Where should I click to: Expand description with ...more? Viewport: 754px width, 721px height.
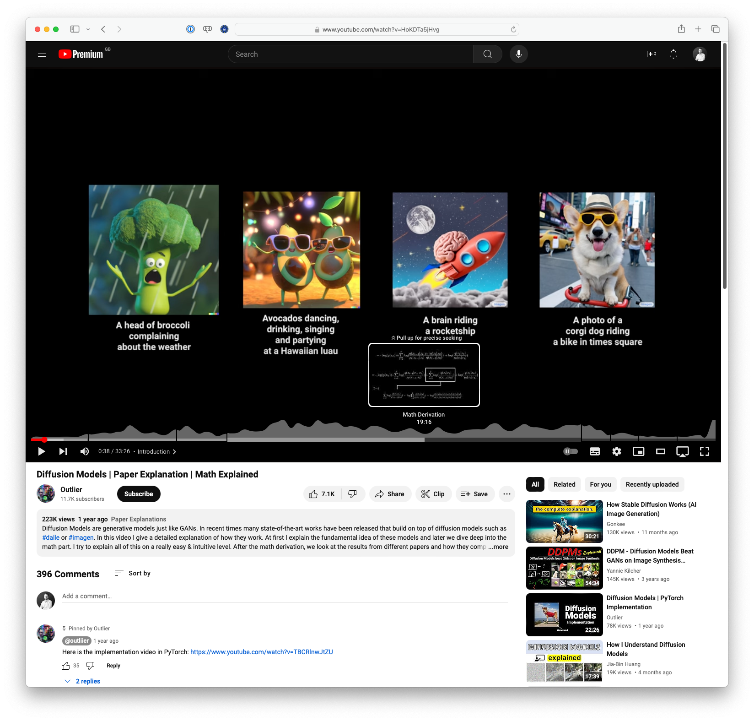pyautogui.click(x=498, y=547)
